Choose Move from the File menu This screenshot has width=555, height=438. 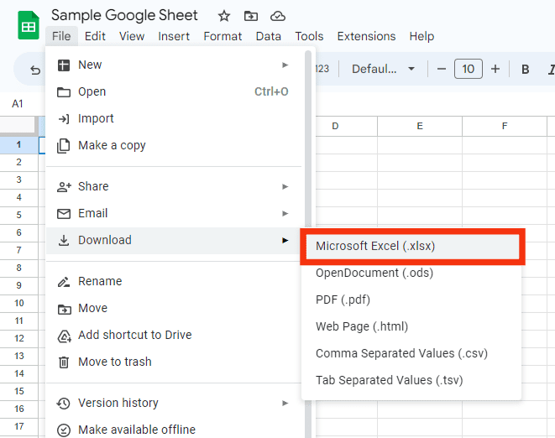point(174,308)
